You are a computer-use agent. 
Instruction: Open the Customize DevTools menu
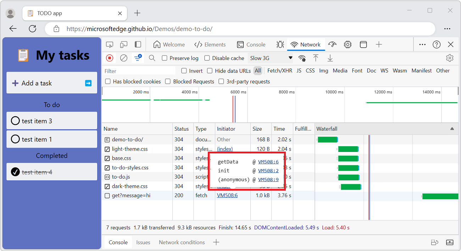(x=422, y=44)
